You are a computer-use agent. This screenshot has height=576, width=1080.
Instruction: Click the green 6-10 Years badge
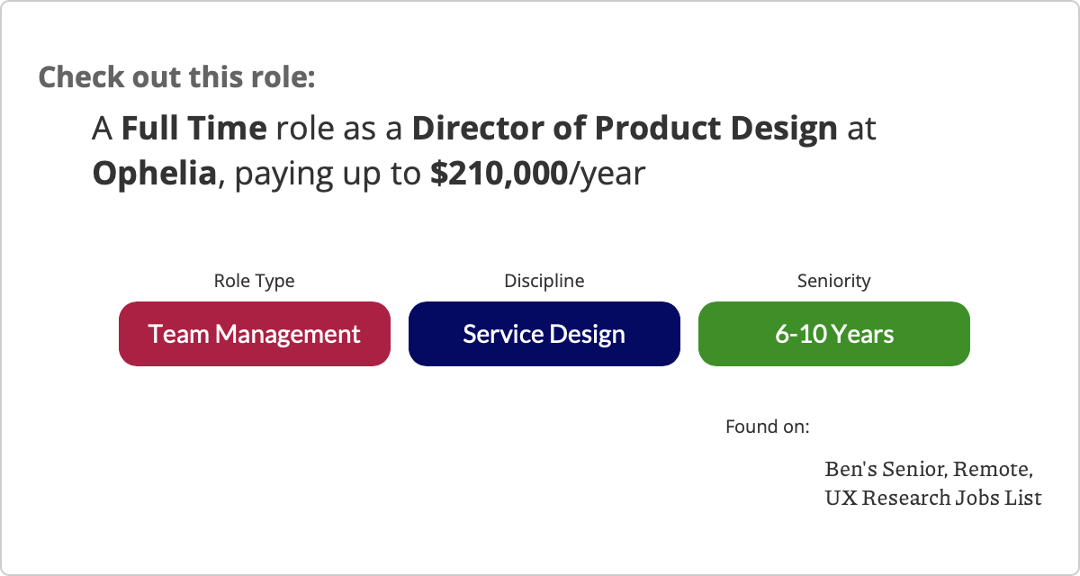[x=834, y=334]
